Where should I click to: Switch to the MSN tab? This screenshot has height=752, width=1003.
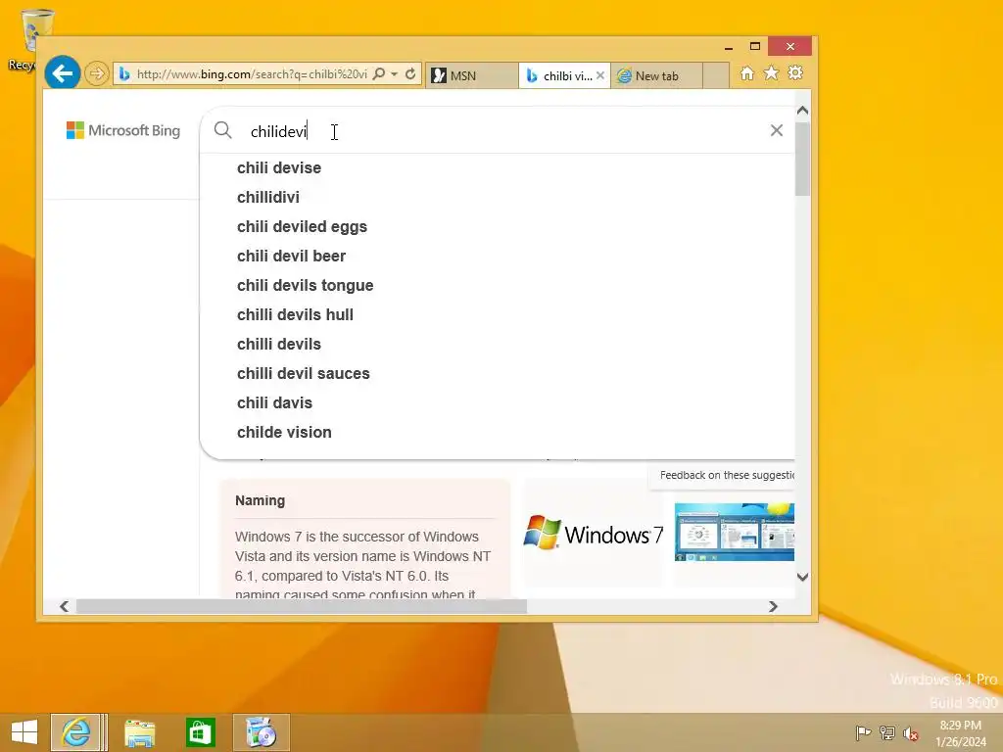coord(471,75)
